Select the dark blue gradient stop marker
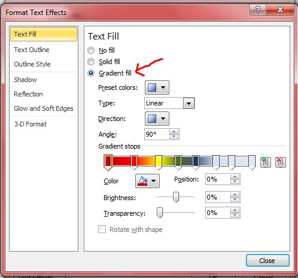This screenshot has height=278, width=298. (x=196, y=162)
